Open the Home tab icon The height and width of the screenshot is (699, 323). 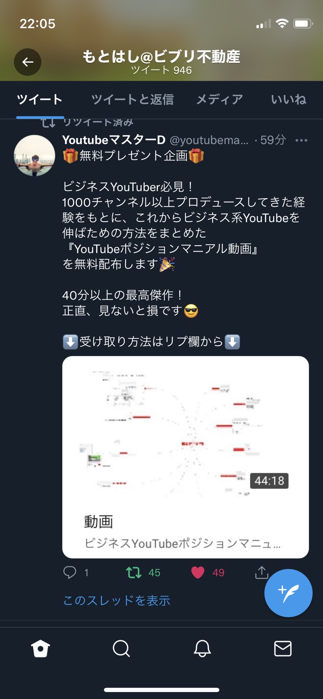[x=40, y=649]
